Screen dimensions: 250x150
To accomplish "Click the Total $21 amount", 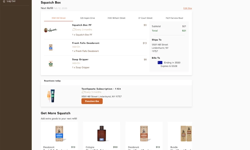I will pyautogui.click(x=184, y=31).
